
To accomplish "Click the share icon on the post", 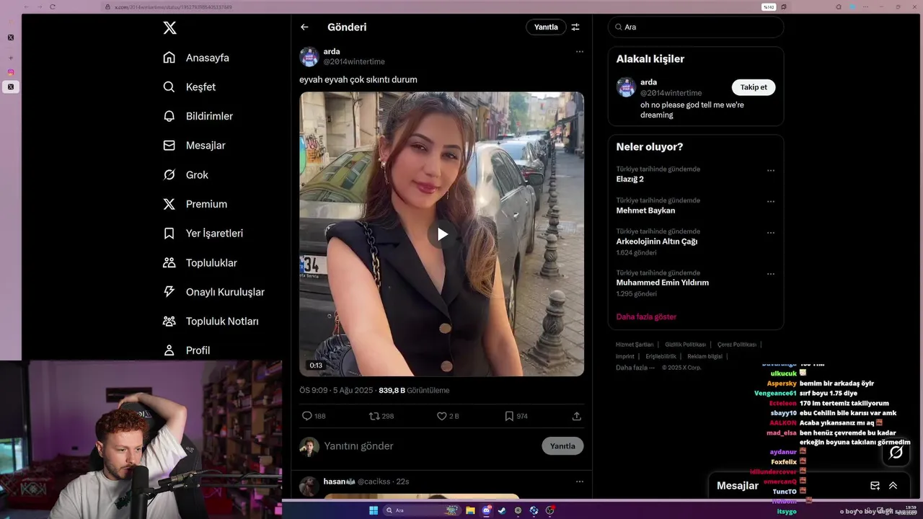I will click(x=576, y=416).
